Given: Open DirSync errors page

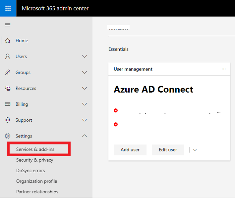Looking at the screenshot, I should 30,171.
